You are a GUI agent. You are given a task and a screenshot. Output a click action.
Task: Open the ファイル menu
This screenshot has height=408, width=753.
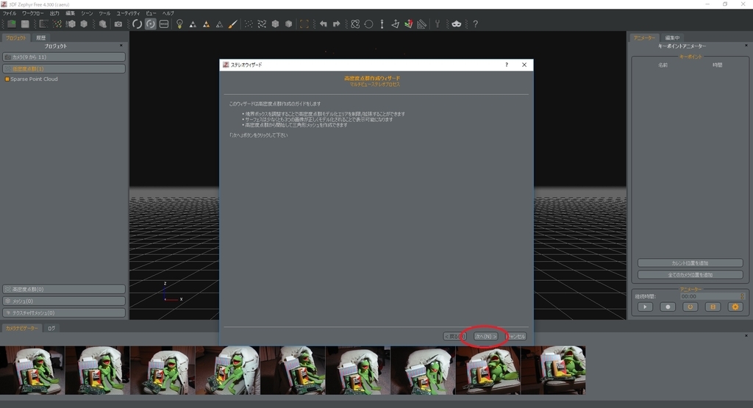(9, 13)
